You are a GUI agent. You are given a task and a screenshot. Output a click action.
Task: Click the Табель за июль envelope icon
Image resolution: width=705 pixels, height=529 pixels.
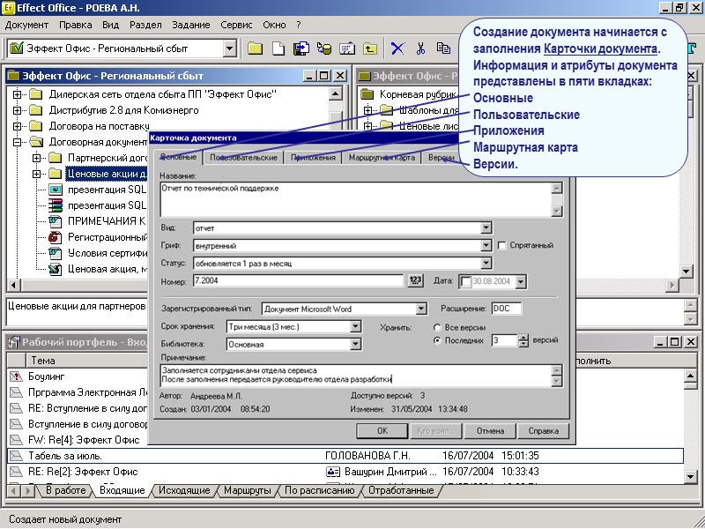[16, 456]
